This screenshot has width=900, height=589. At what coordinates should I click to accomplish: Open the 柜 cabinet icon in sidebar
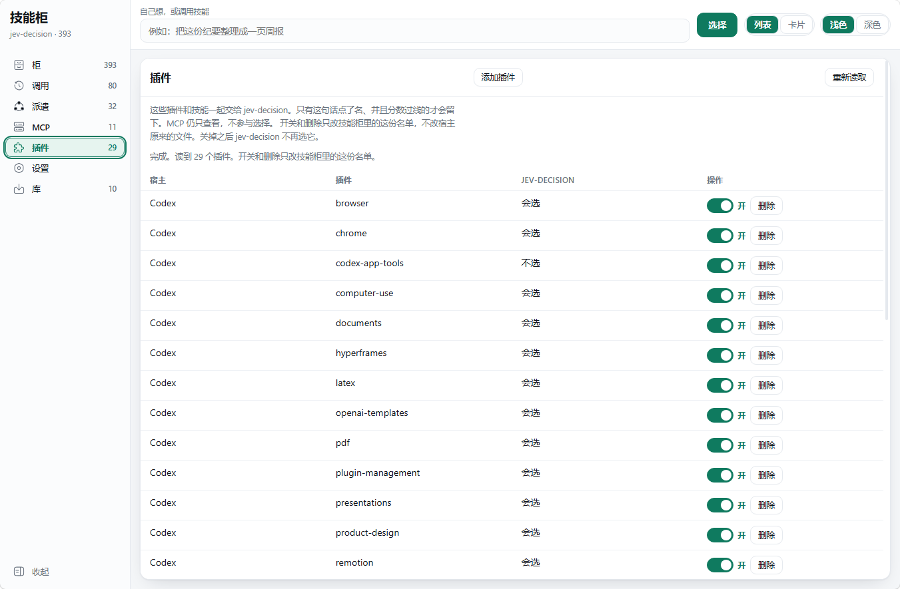[19, 65]
